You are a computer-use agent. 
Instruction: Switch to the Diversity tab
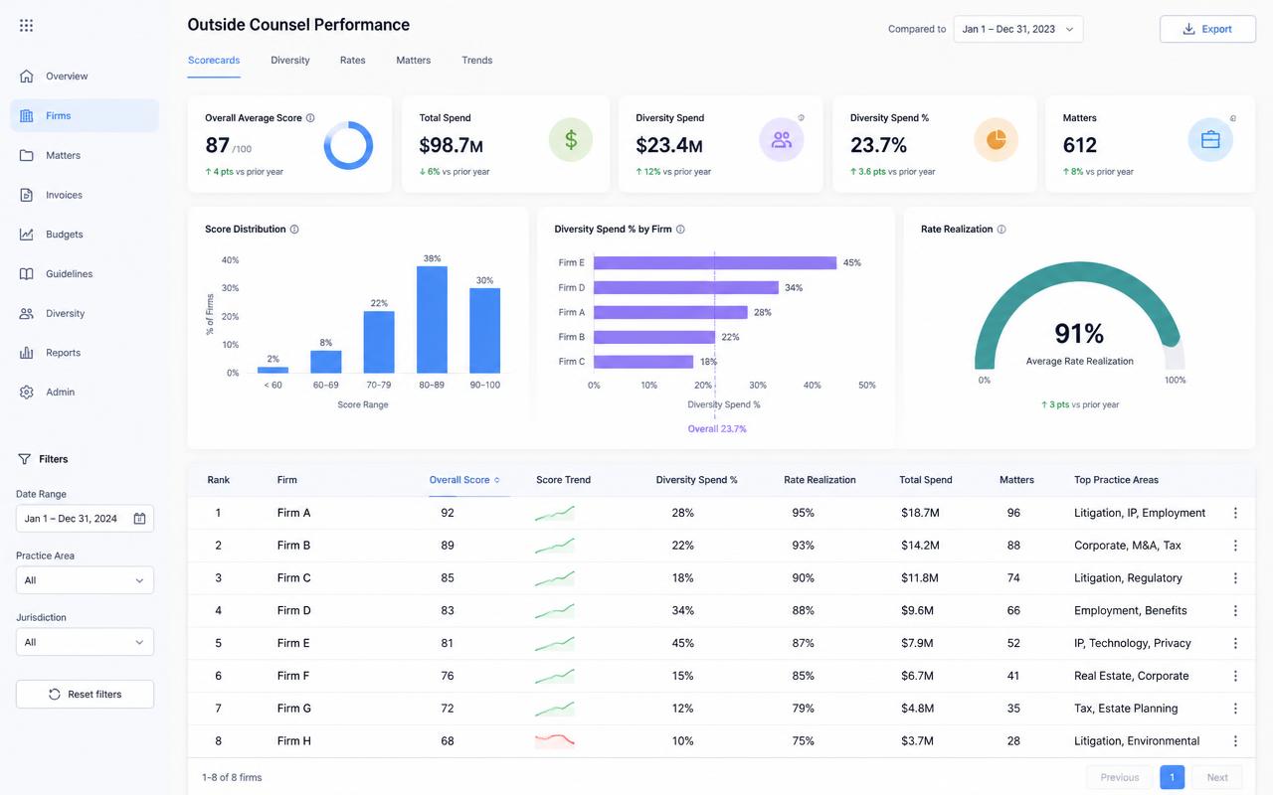pyautogui.click(x=290, y=61)
